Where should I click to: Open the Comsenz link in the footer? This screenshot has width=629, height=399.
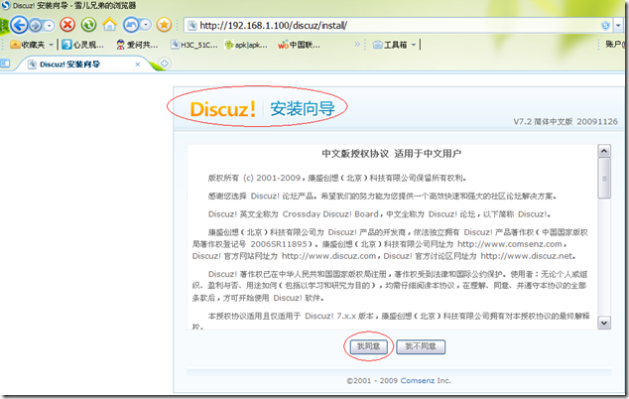click(x=418, y=380)
